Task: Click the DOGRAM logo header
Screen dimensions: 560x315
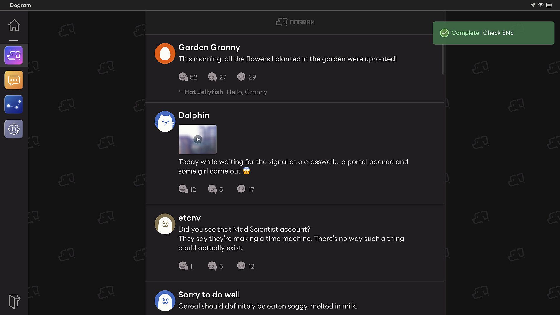Action: tap(295, 22)
